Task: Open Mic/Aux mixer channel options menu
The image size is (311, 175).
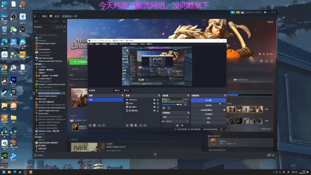Action: pos(185,105)
